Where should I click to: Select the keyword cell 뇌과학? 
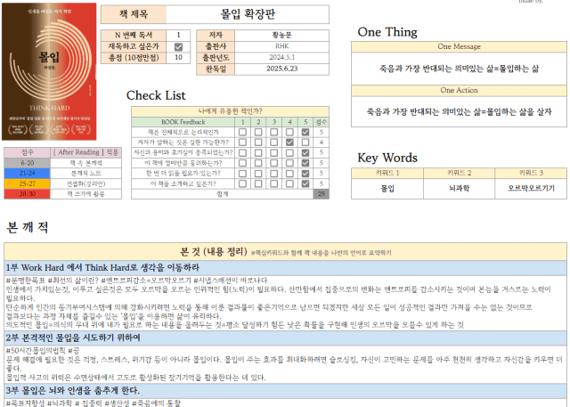coord(459,188)
